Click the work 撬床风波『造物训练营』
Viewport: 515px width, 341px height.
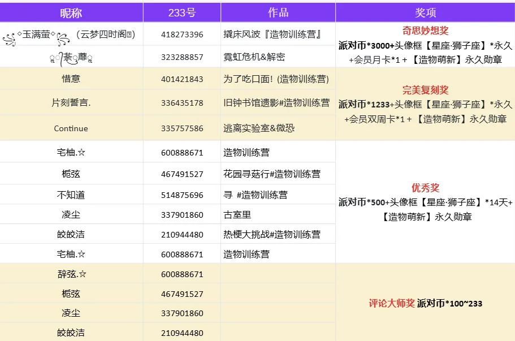point(272,34)
